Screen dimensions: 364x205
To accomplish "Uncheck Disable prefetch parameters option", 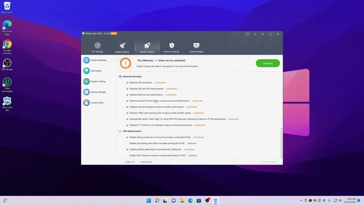I will click(127, 149).
